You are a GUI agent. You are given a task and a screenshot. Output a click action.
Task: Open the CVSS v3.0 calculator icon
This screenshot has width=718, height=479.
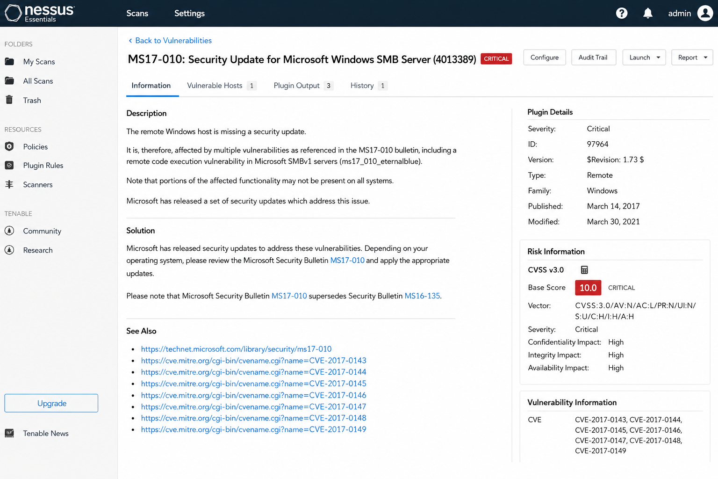[x=584, y=270]
